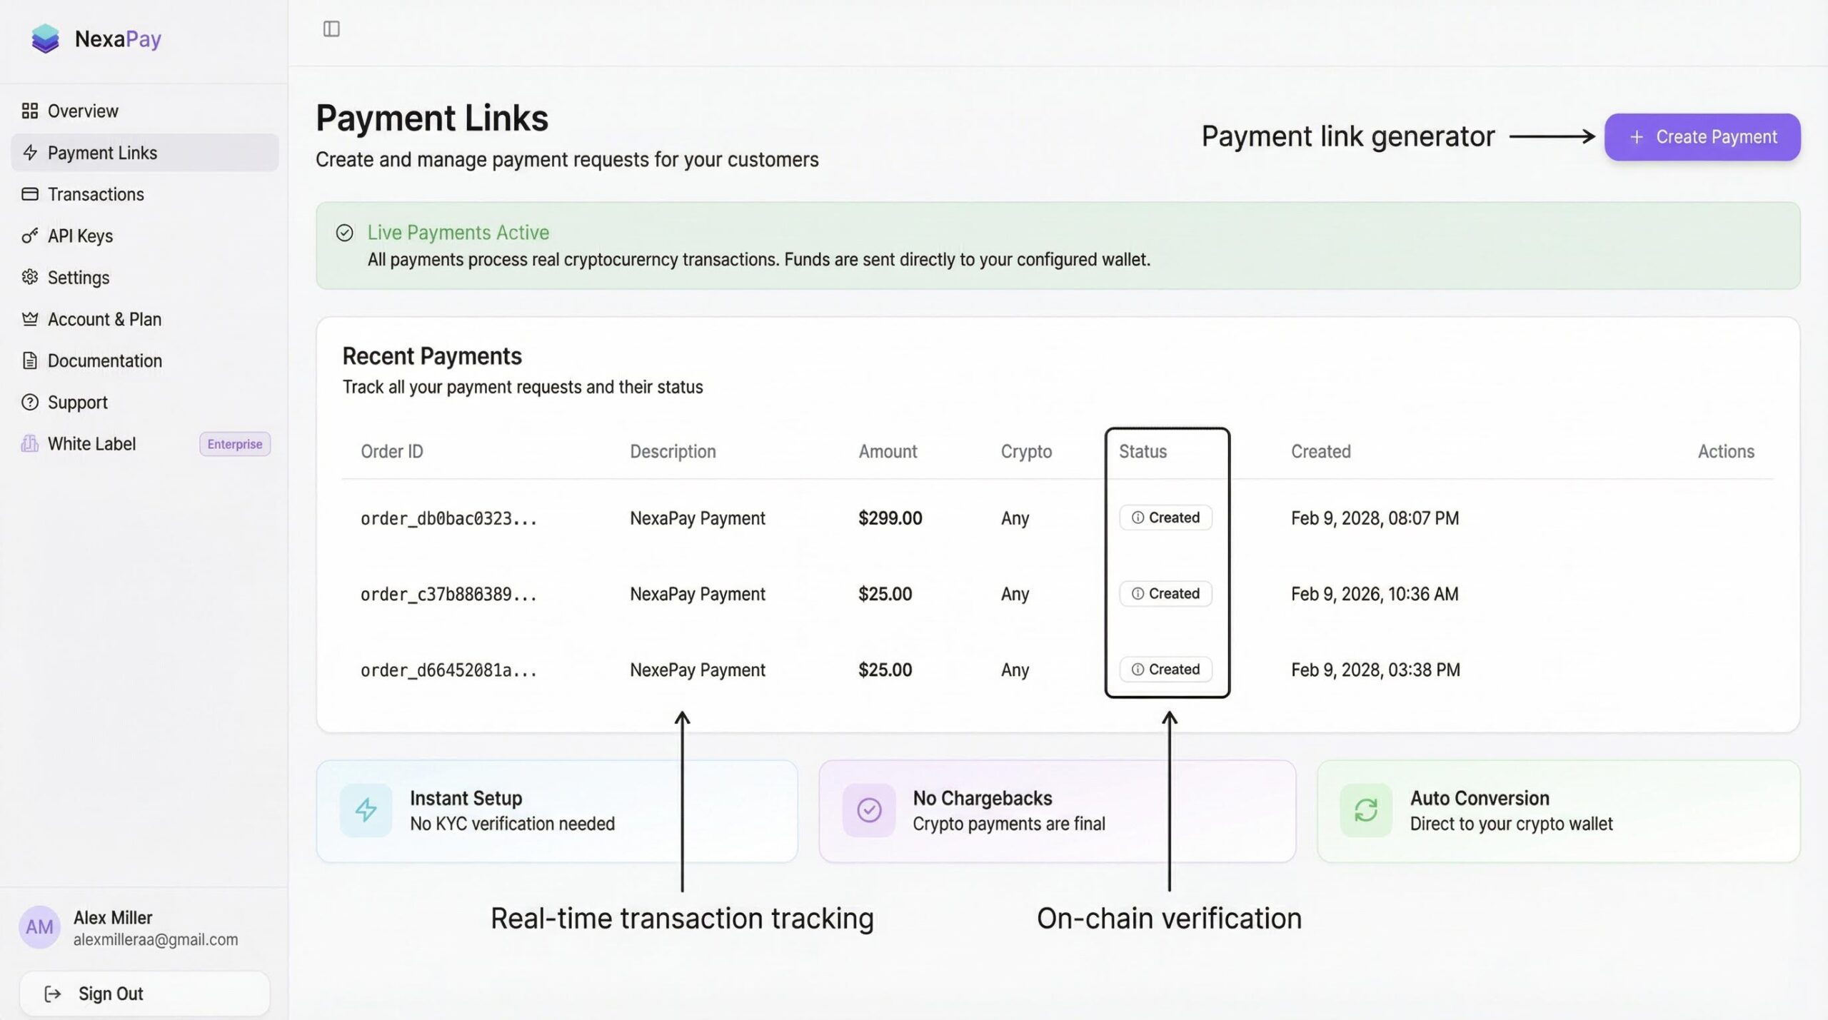Click the No Chargebacks checkmark icon

869,810
